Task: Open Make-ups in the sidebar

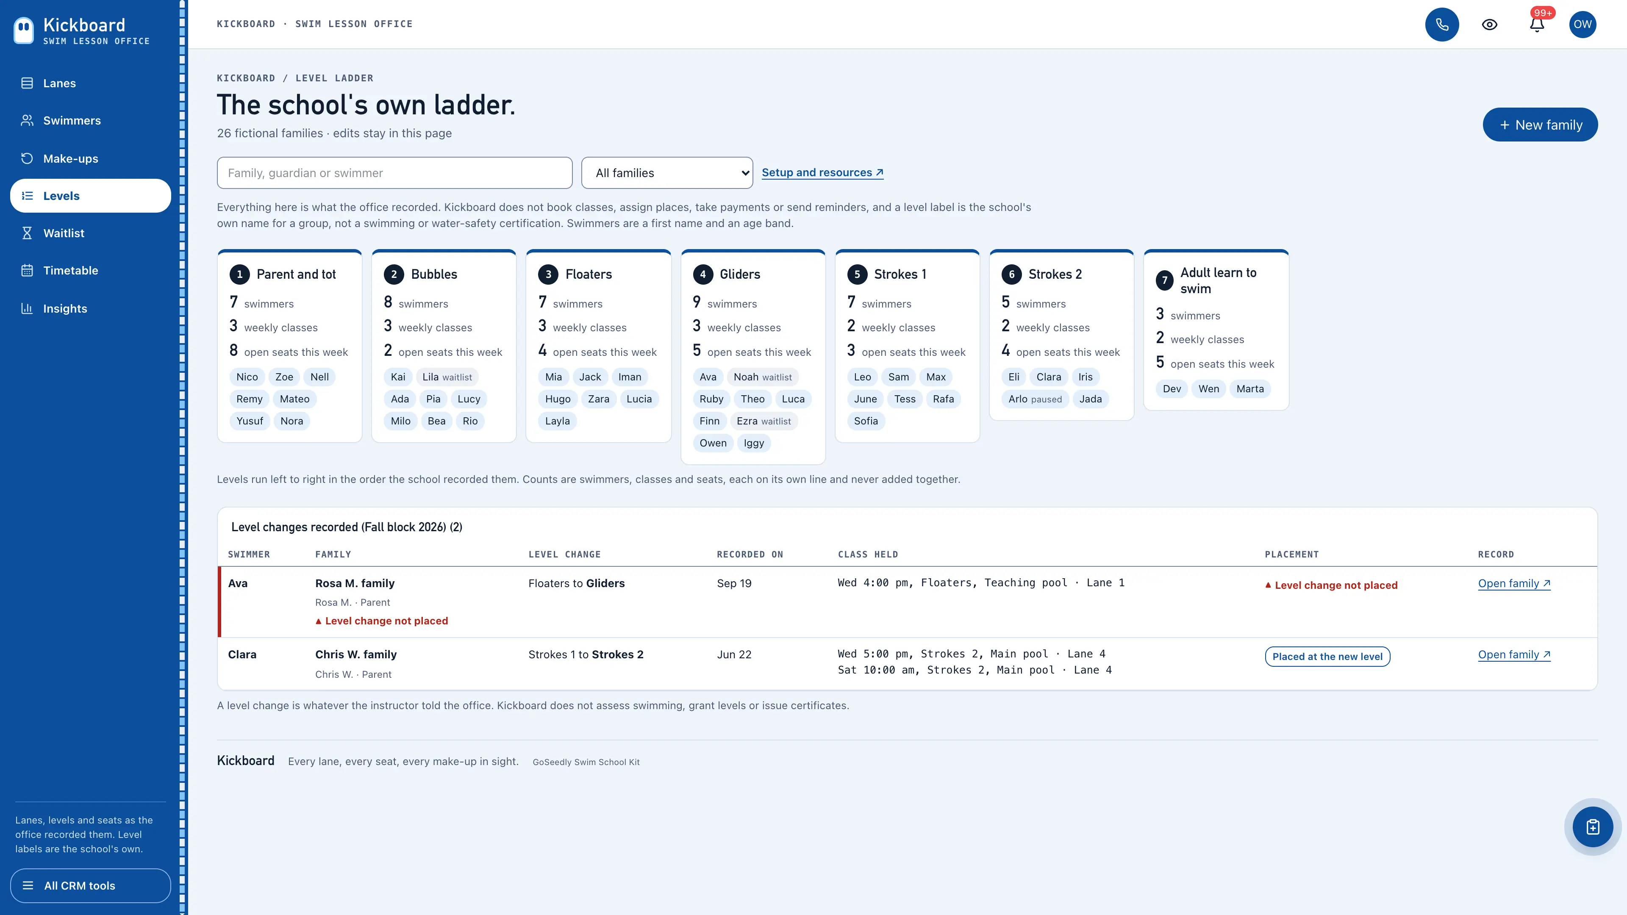Action: [90, 158]
